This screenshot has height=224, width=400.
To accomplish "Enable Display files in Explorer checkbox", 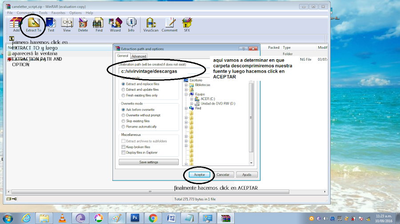I will 123,153.
